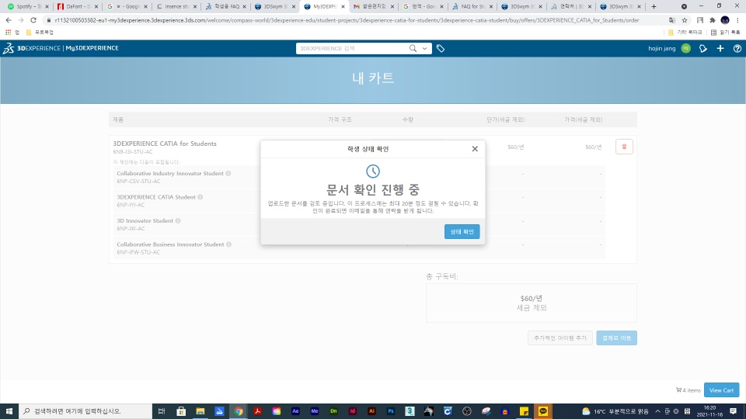Click the 결제로 이동 checkout button
Viewport: 746px width, 419px height.
(616, 338)
